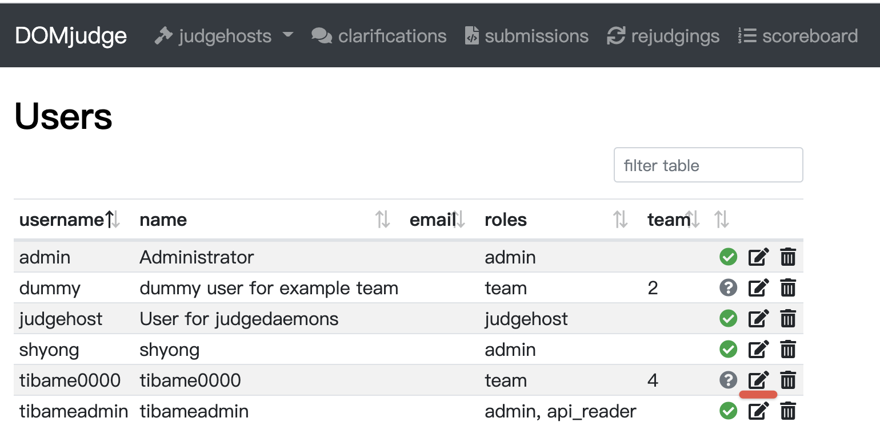Viewport: 880px width, 438px height.
Task: Edit the tibame0000 user
Action: point(758,380)
